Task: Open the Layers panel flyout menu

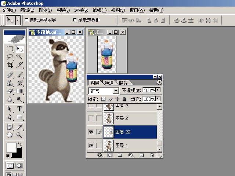Action: [x=159, y=82]
